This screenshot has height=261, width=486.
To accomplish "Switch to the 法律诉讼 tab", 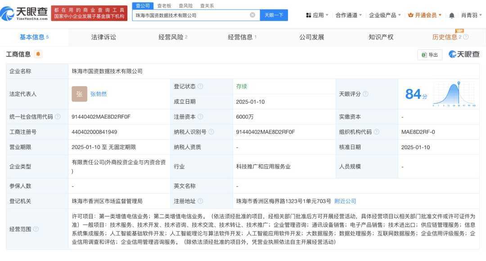I will point(103,37).
